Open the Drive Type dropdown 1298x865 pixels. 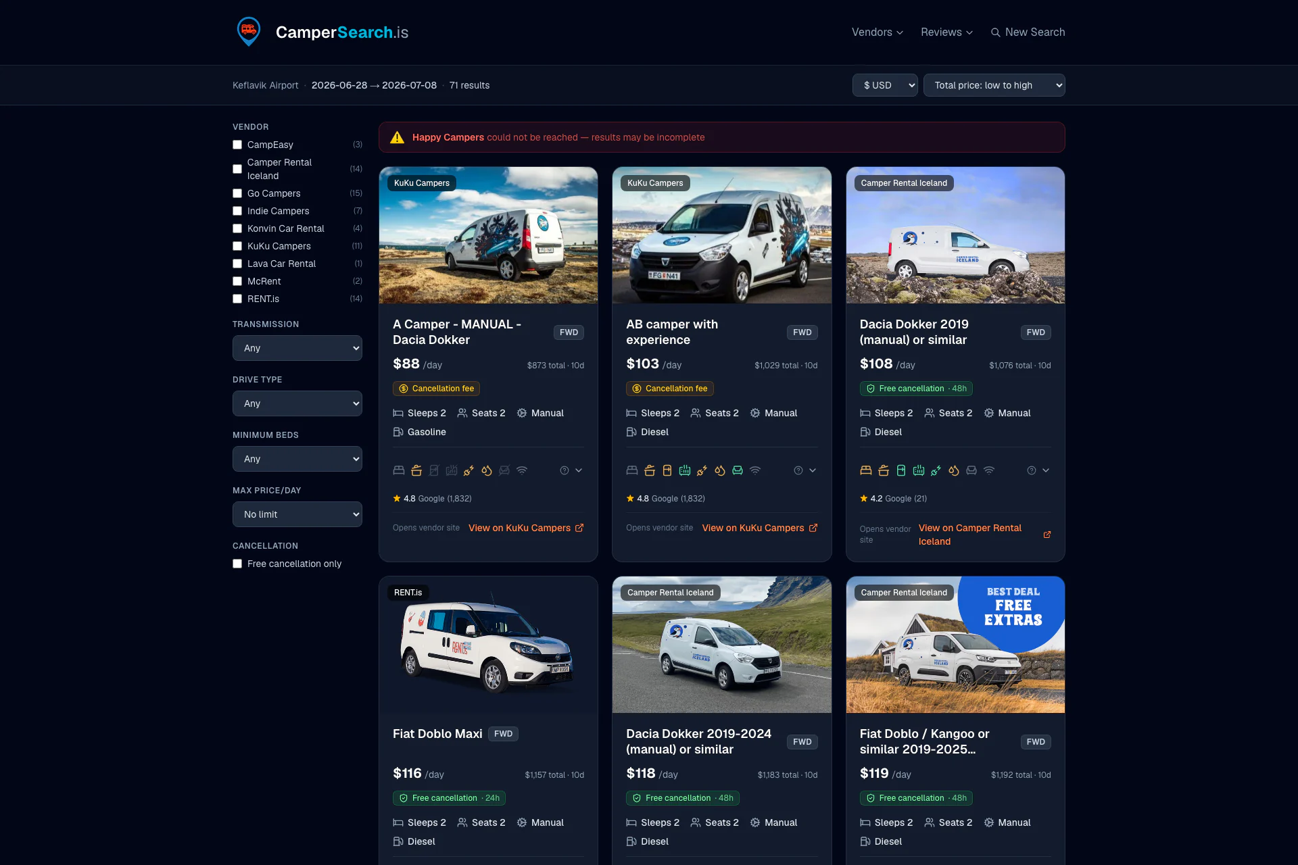tap(297, 403)
